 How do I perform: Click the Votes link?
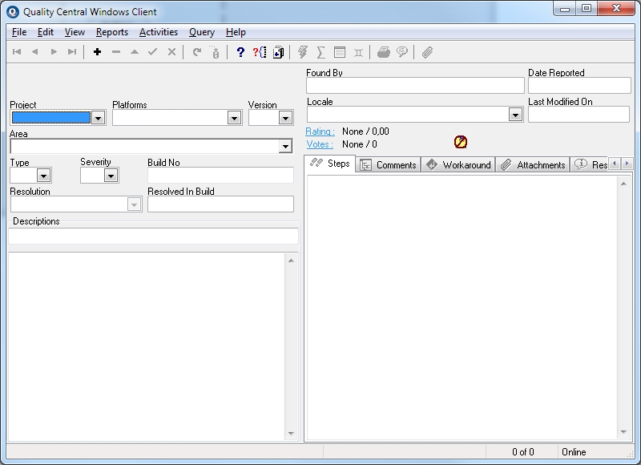(x=320, y=144)
